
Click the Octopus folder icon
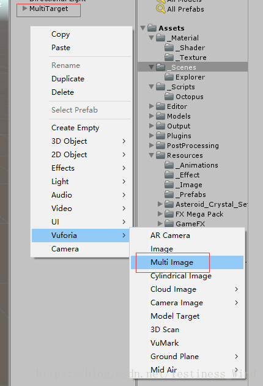click(169, 96)
